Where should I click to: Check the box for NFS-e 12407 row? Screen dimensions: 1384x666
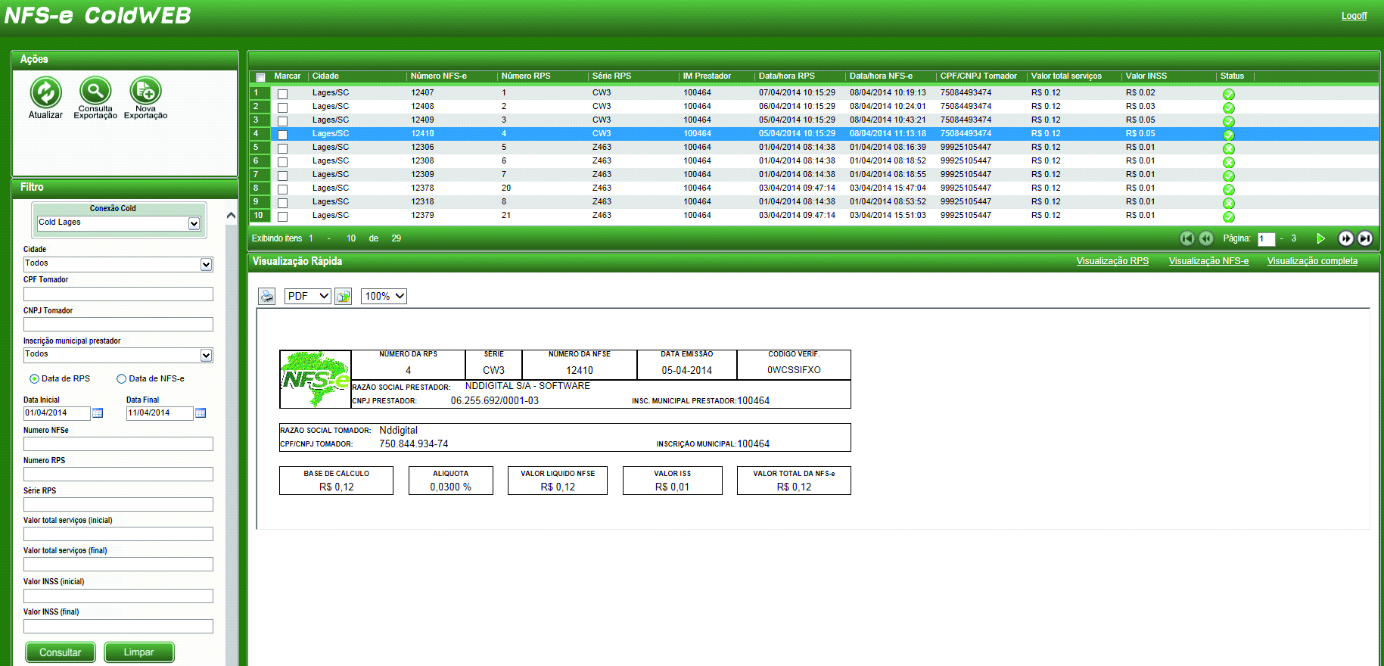point(282,94)
